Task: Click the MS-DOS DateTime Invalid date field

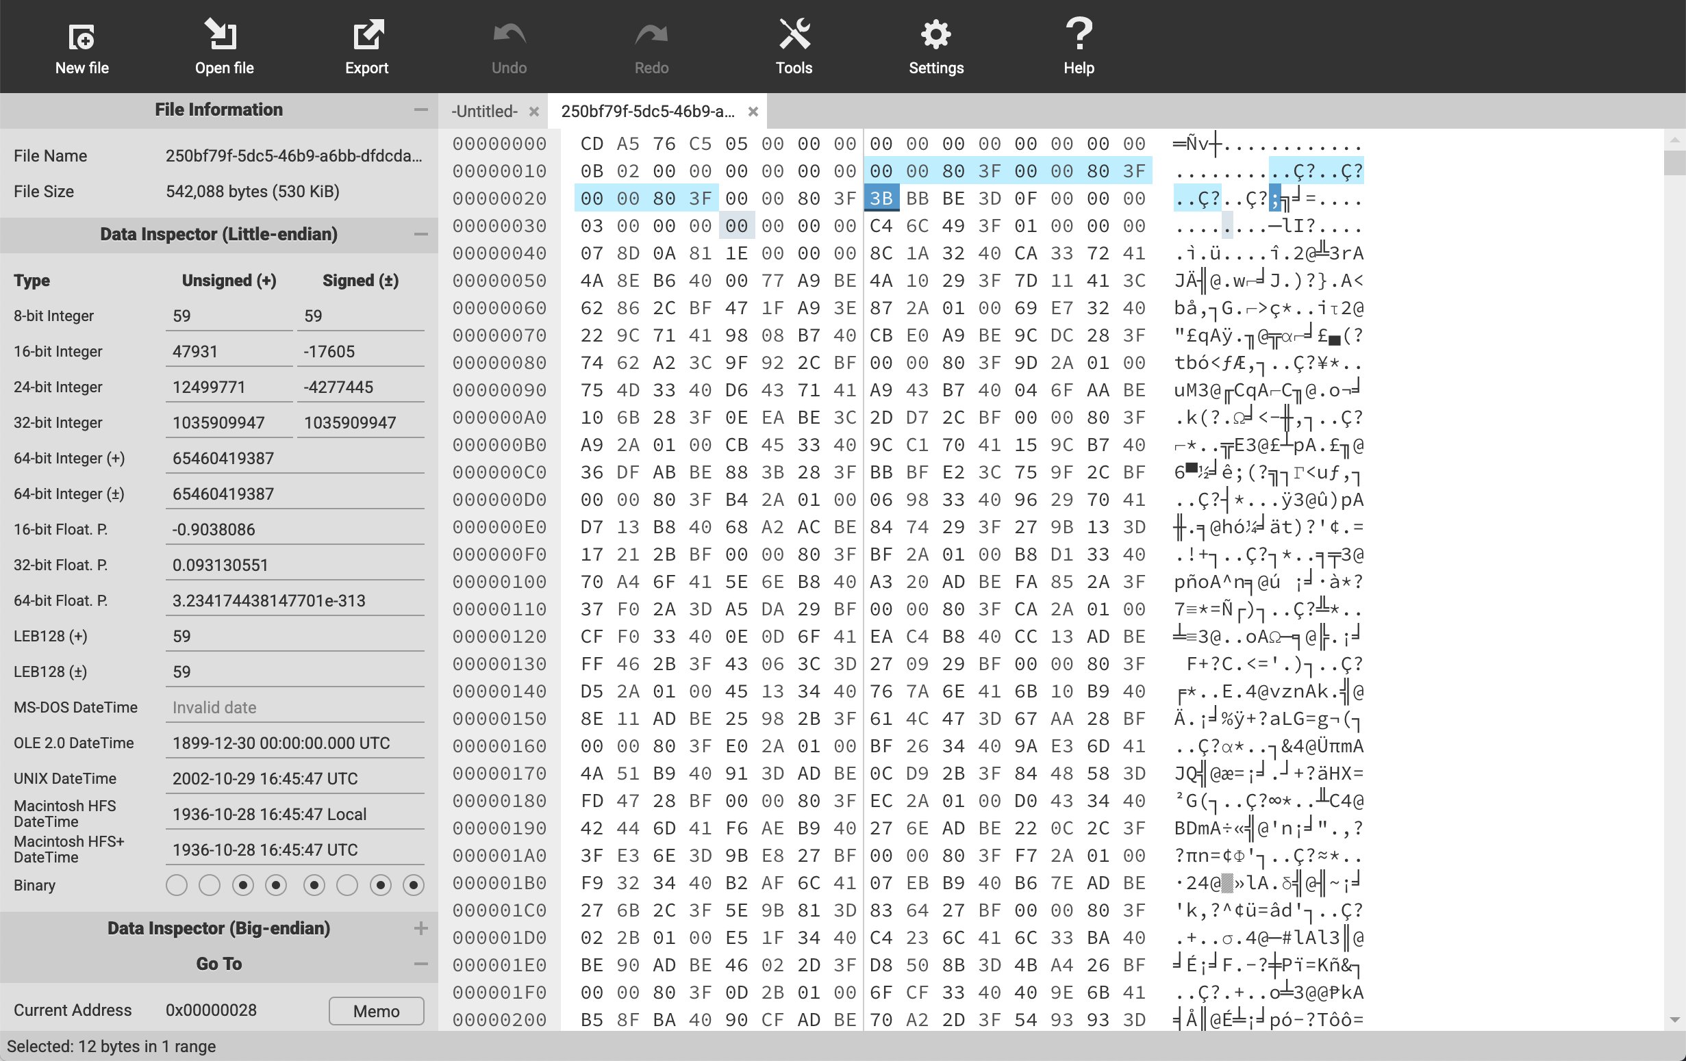Action: [294, 708]
